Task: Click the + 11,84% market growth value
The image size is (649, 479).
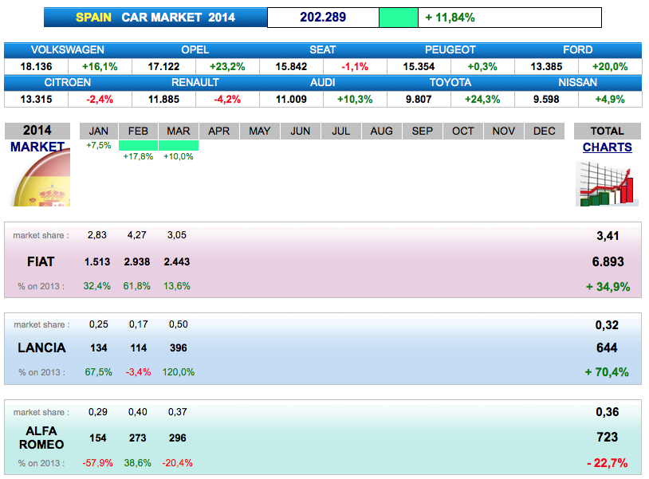Action: click(x=450, y=18)
